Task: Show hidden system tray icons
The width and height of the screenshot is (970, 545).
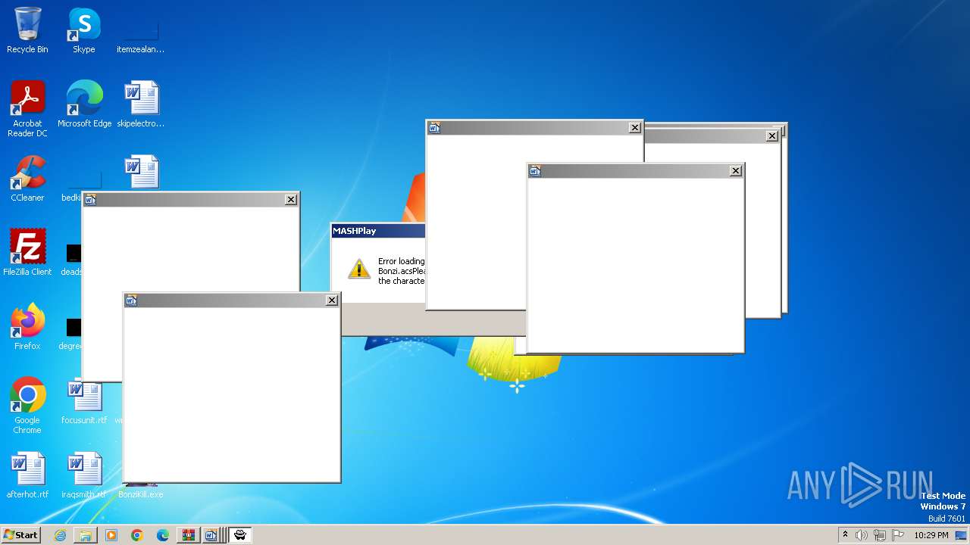Action: click(x=845, y=535)
